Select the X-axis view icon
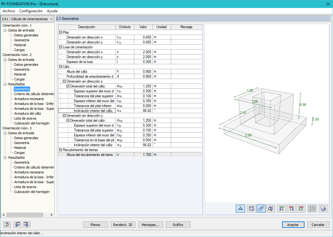Viewport: 333px width, 237px height. [x=281, y=209]
